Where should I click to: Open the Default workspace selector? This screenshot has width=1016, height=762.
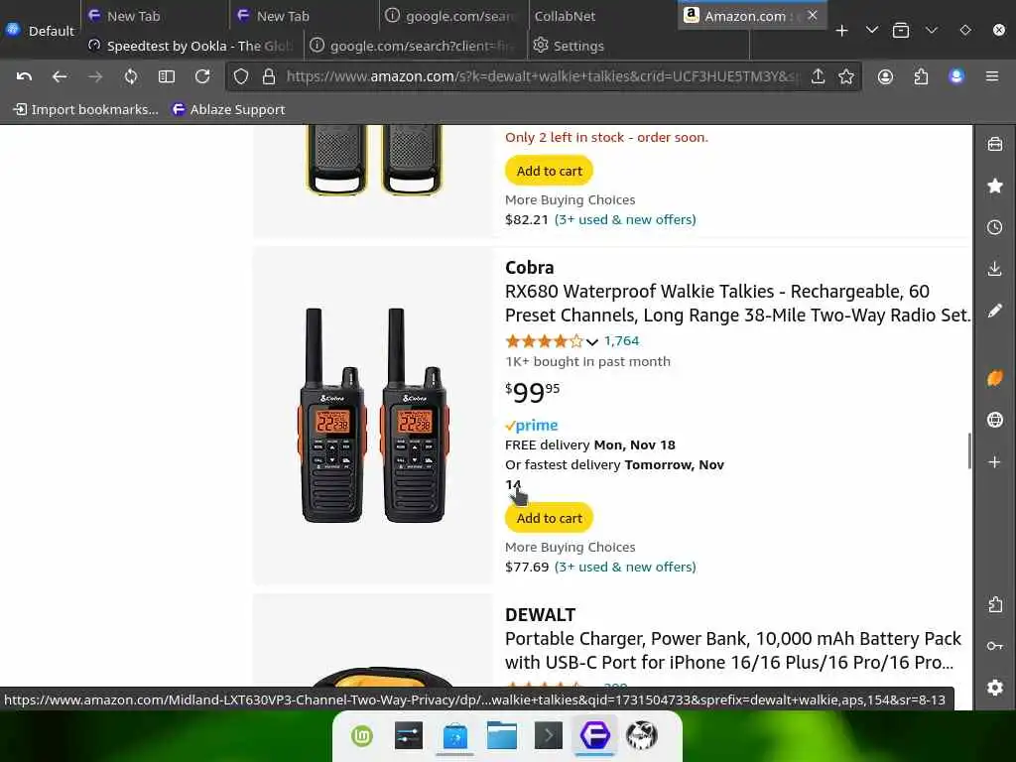[x=40, y=31]
